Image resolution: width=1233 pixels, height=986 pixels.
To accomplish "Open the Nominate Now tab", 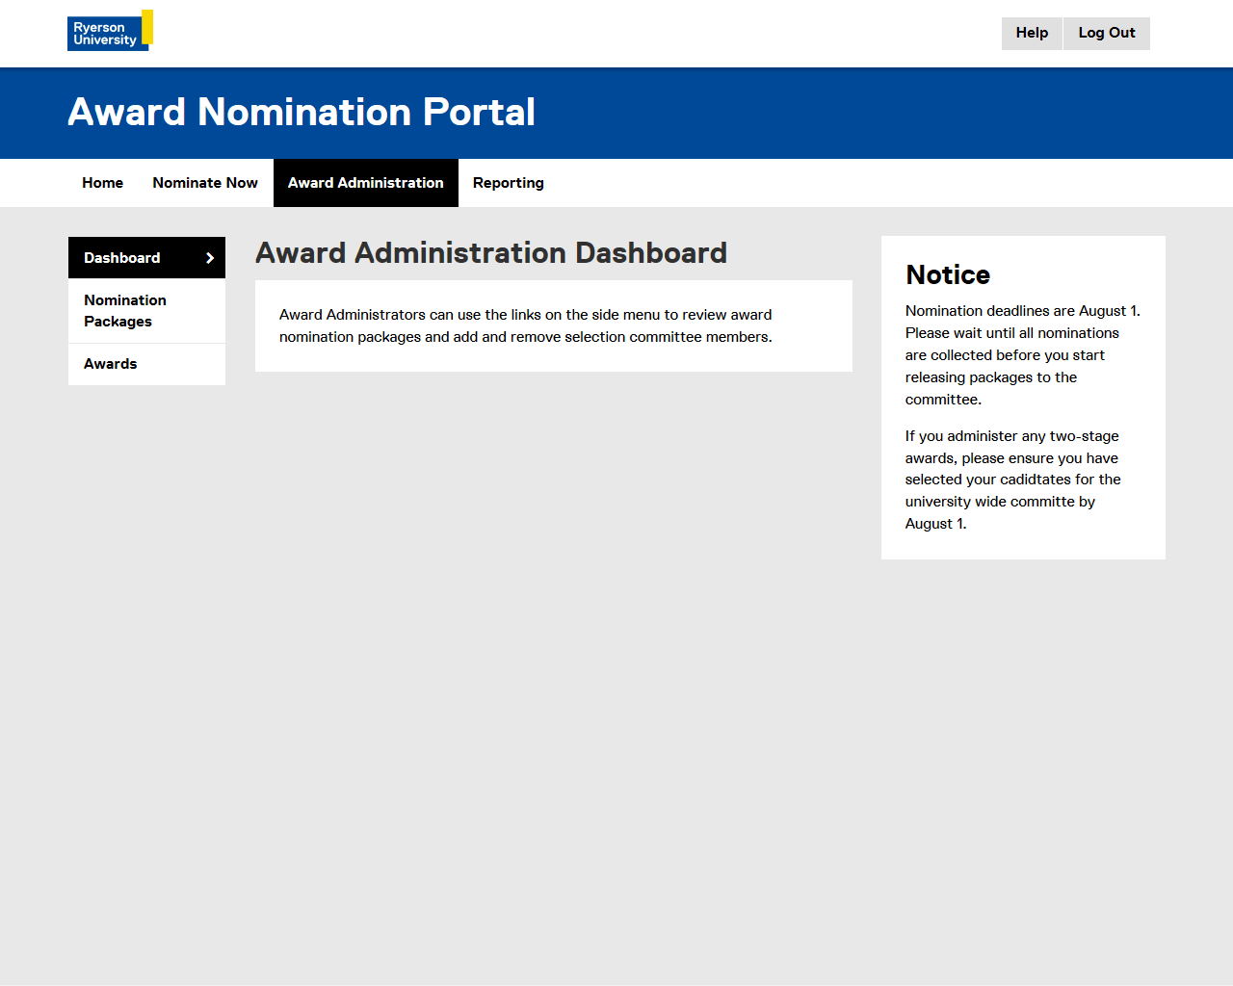I will point(205,183).
